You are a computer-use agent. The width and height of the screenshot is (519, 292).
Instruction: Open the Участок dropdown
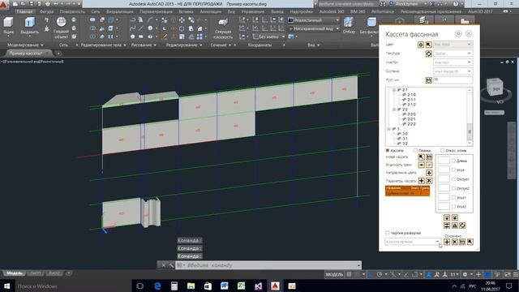point(453,62)
